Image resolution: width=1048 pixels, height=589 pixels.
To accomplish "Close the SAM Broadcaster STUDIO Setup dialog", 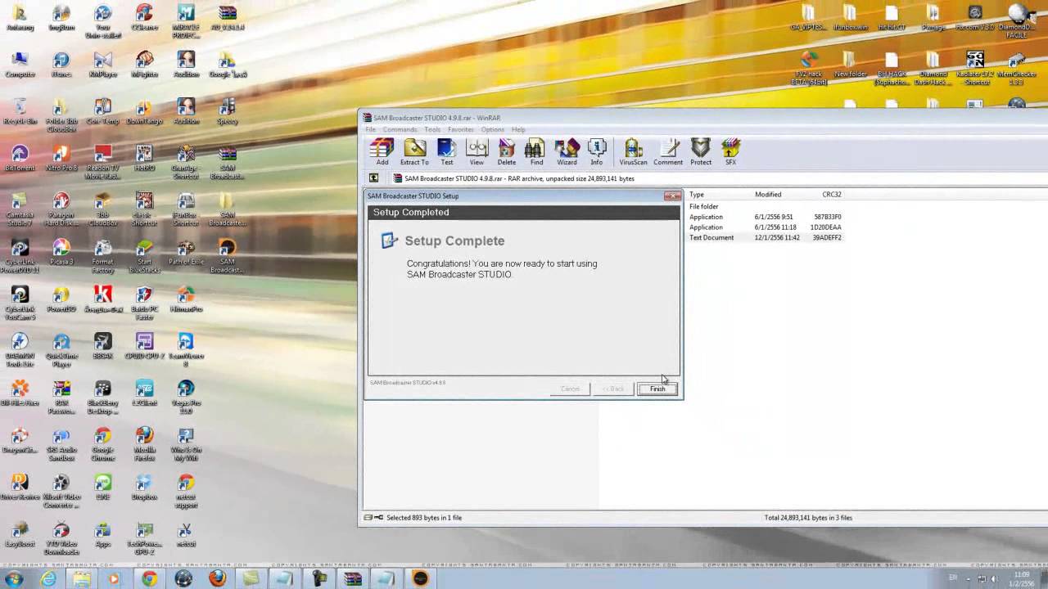I will click(672, 196).
